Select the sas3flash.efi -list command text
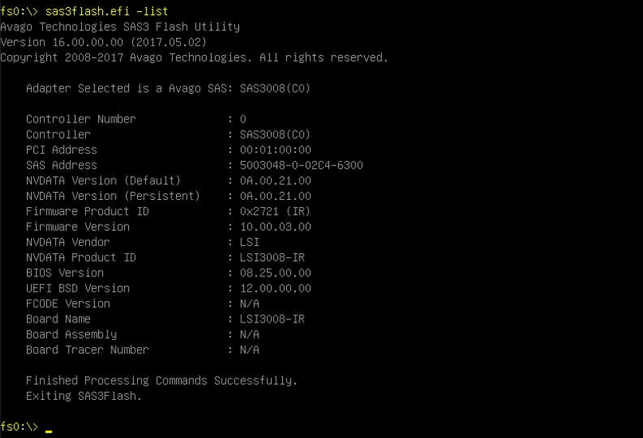643x438 pixels. [107, 11]
